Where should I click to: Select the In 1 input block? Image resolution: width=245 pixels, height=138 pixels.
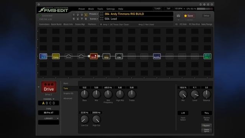point(43,56)
